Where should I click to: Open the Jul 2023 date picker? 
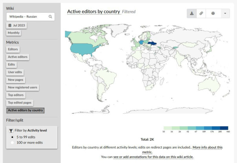point(15,25)
